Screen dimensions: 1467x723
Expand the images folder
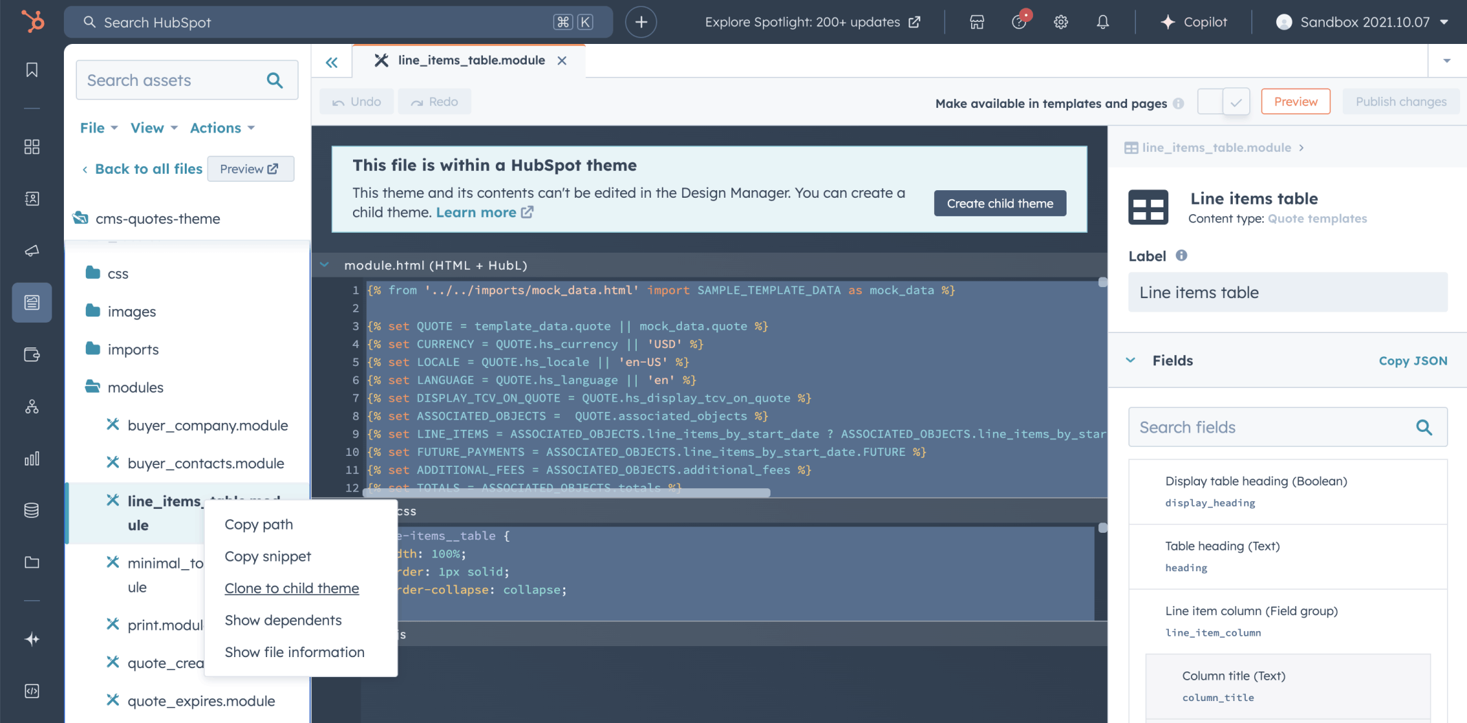(x=122, y=311)
